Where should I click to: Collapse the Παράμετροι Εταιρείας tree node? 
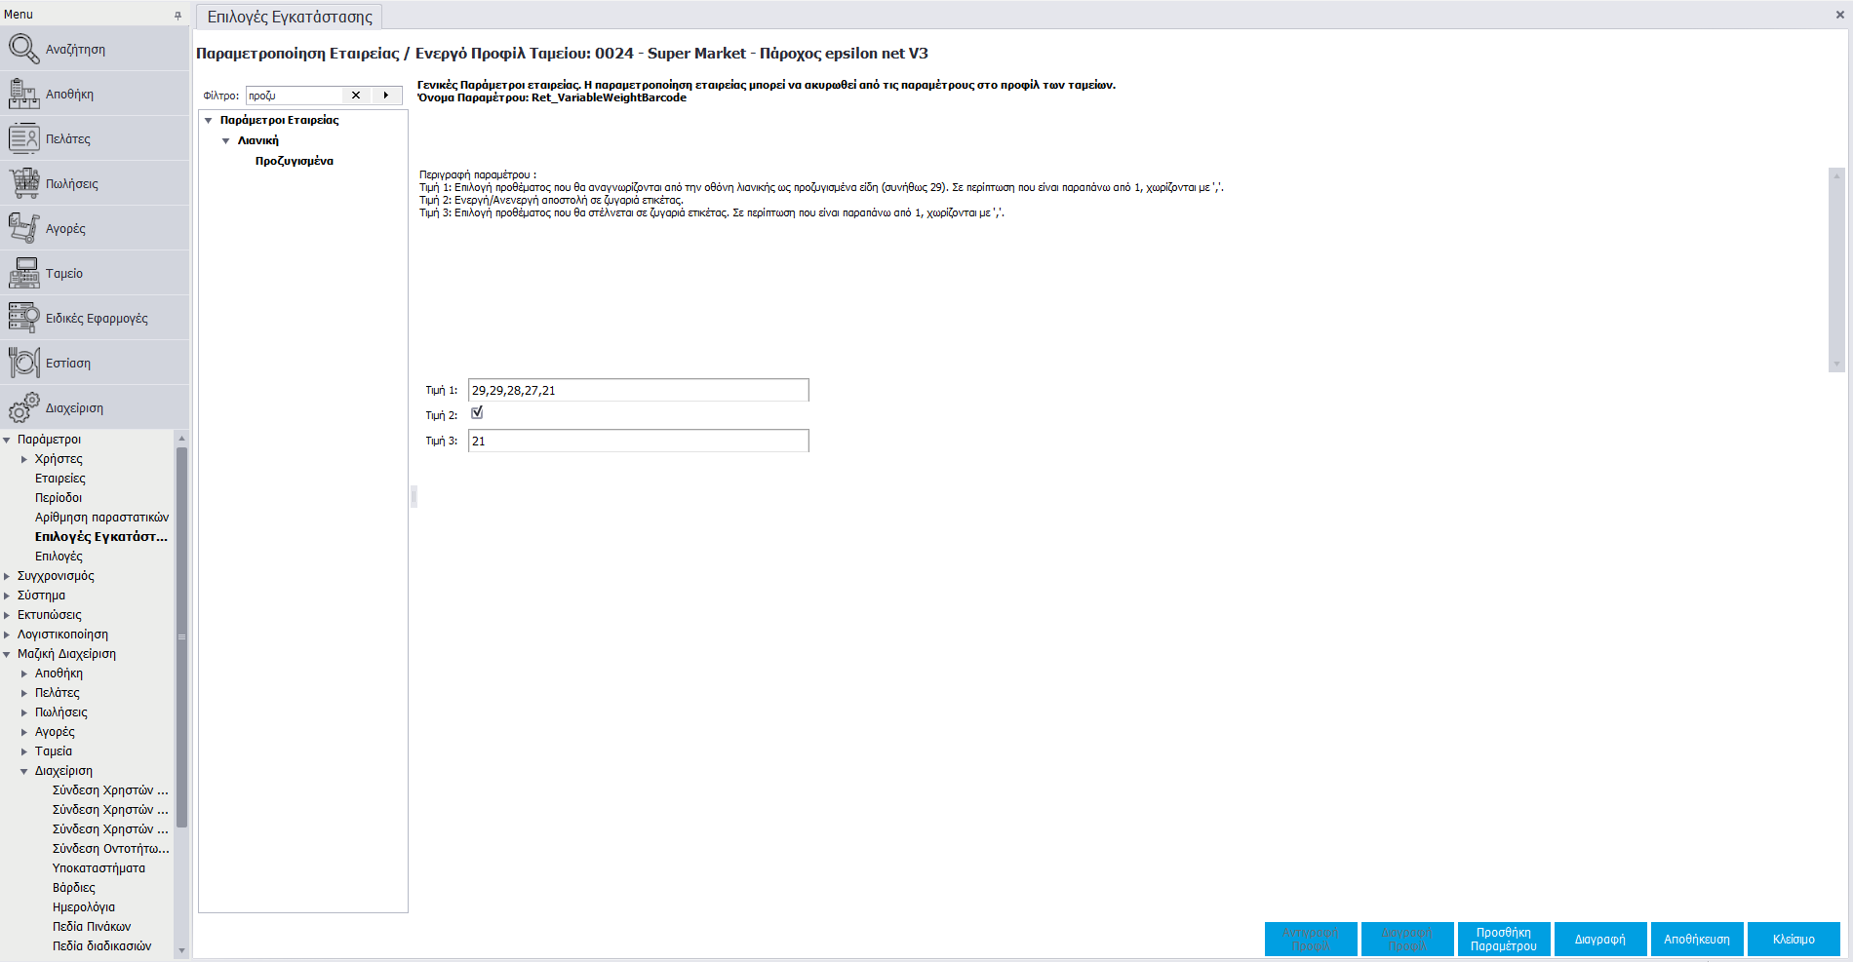(x=208, y=121)
